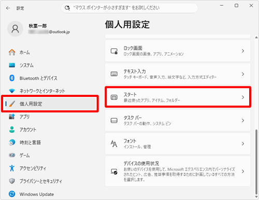Click the システム monitor icon
This screenshot has width=259, height=200.
click(12, 65)
